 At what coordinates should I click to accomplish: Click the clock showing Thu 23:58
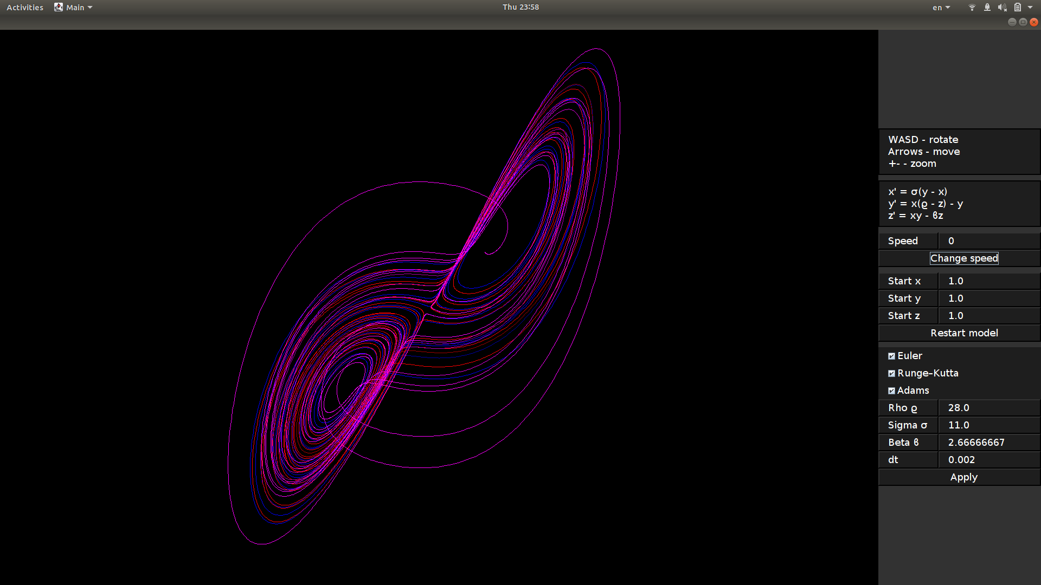click(x=520, y=7)
